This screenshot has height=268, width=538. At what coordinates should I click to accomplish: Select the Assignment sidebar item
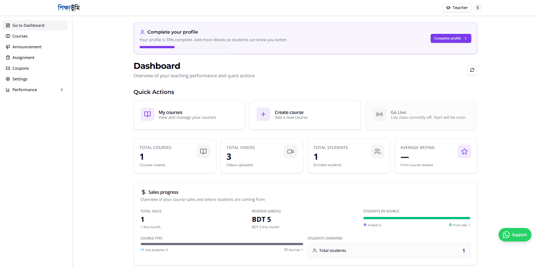point(35,58)
